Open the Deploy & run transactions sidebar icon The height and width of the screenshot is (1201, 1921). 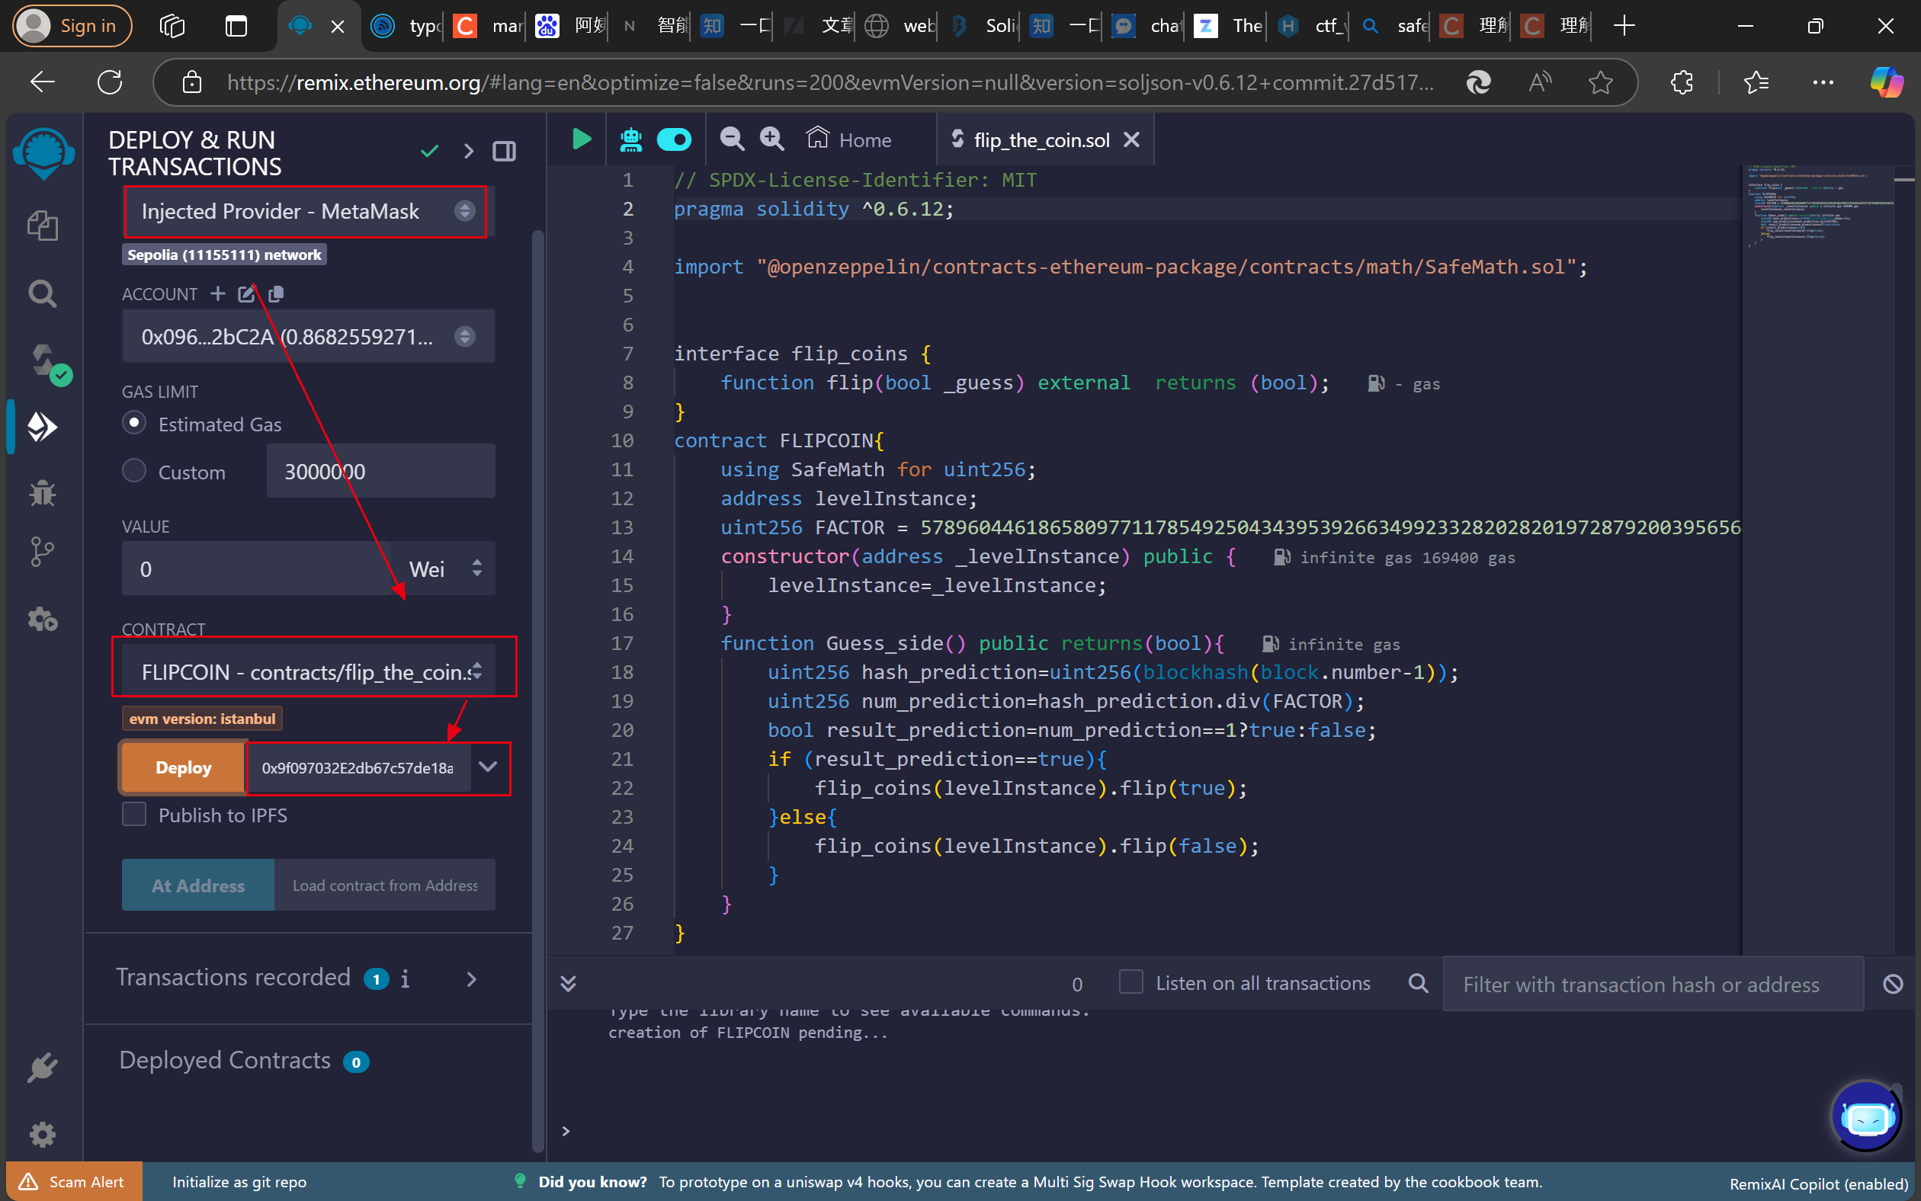click(x=43, y=428)
